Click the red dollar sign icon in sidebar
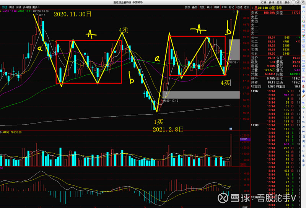This screenshot has width=306, height=208. 303,86
